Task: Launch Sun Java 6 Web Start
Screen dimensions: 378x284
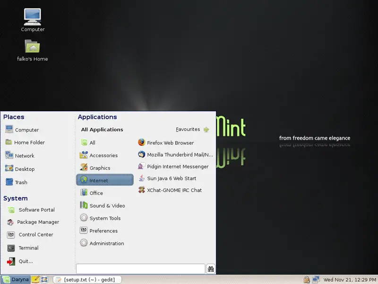Action: coord(167,178)
